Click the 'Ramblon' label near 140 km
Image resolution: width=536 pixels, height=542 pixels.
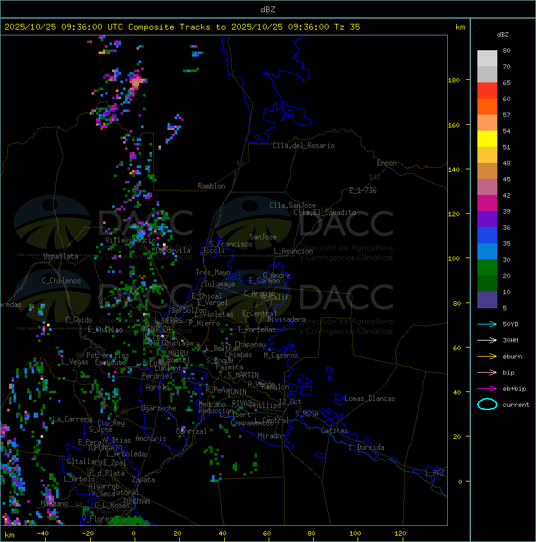(211, 186)
